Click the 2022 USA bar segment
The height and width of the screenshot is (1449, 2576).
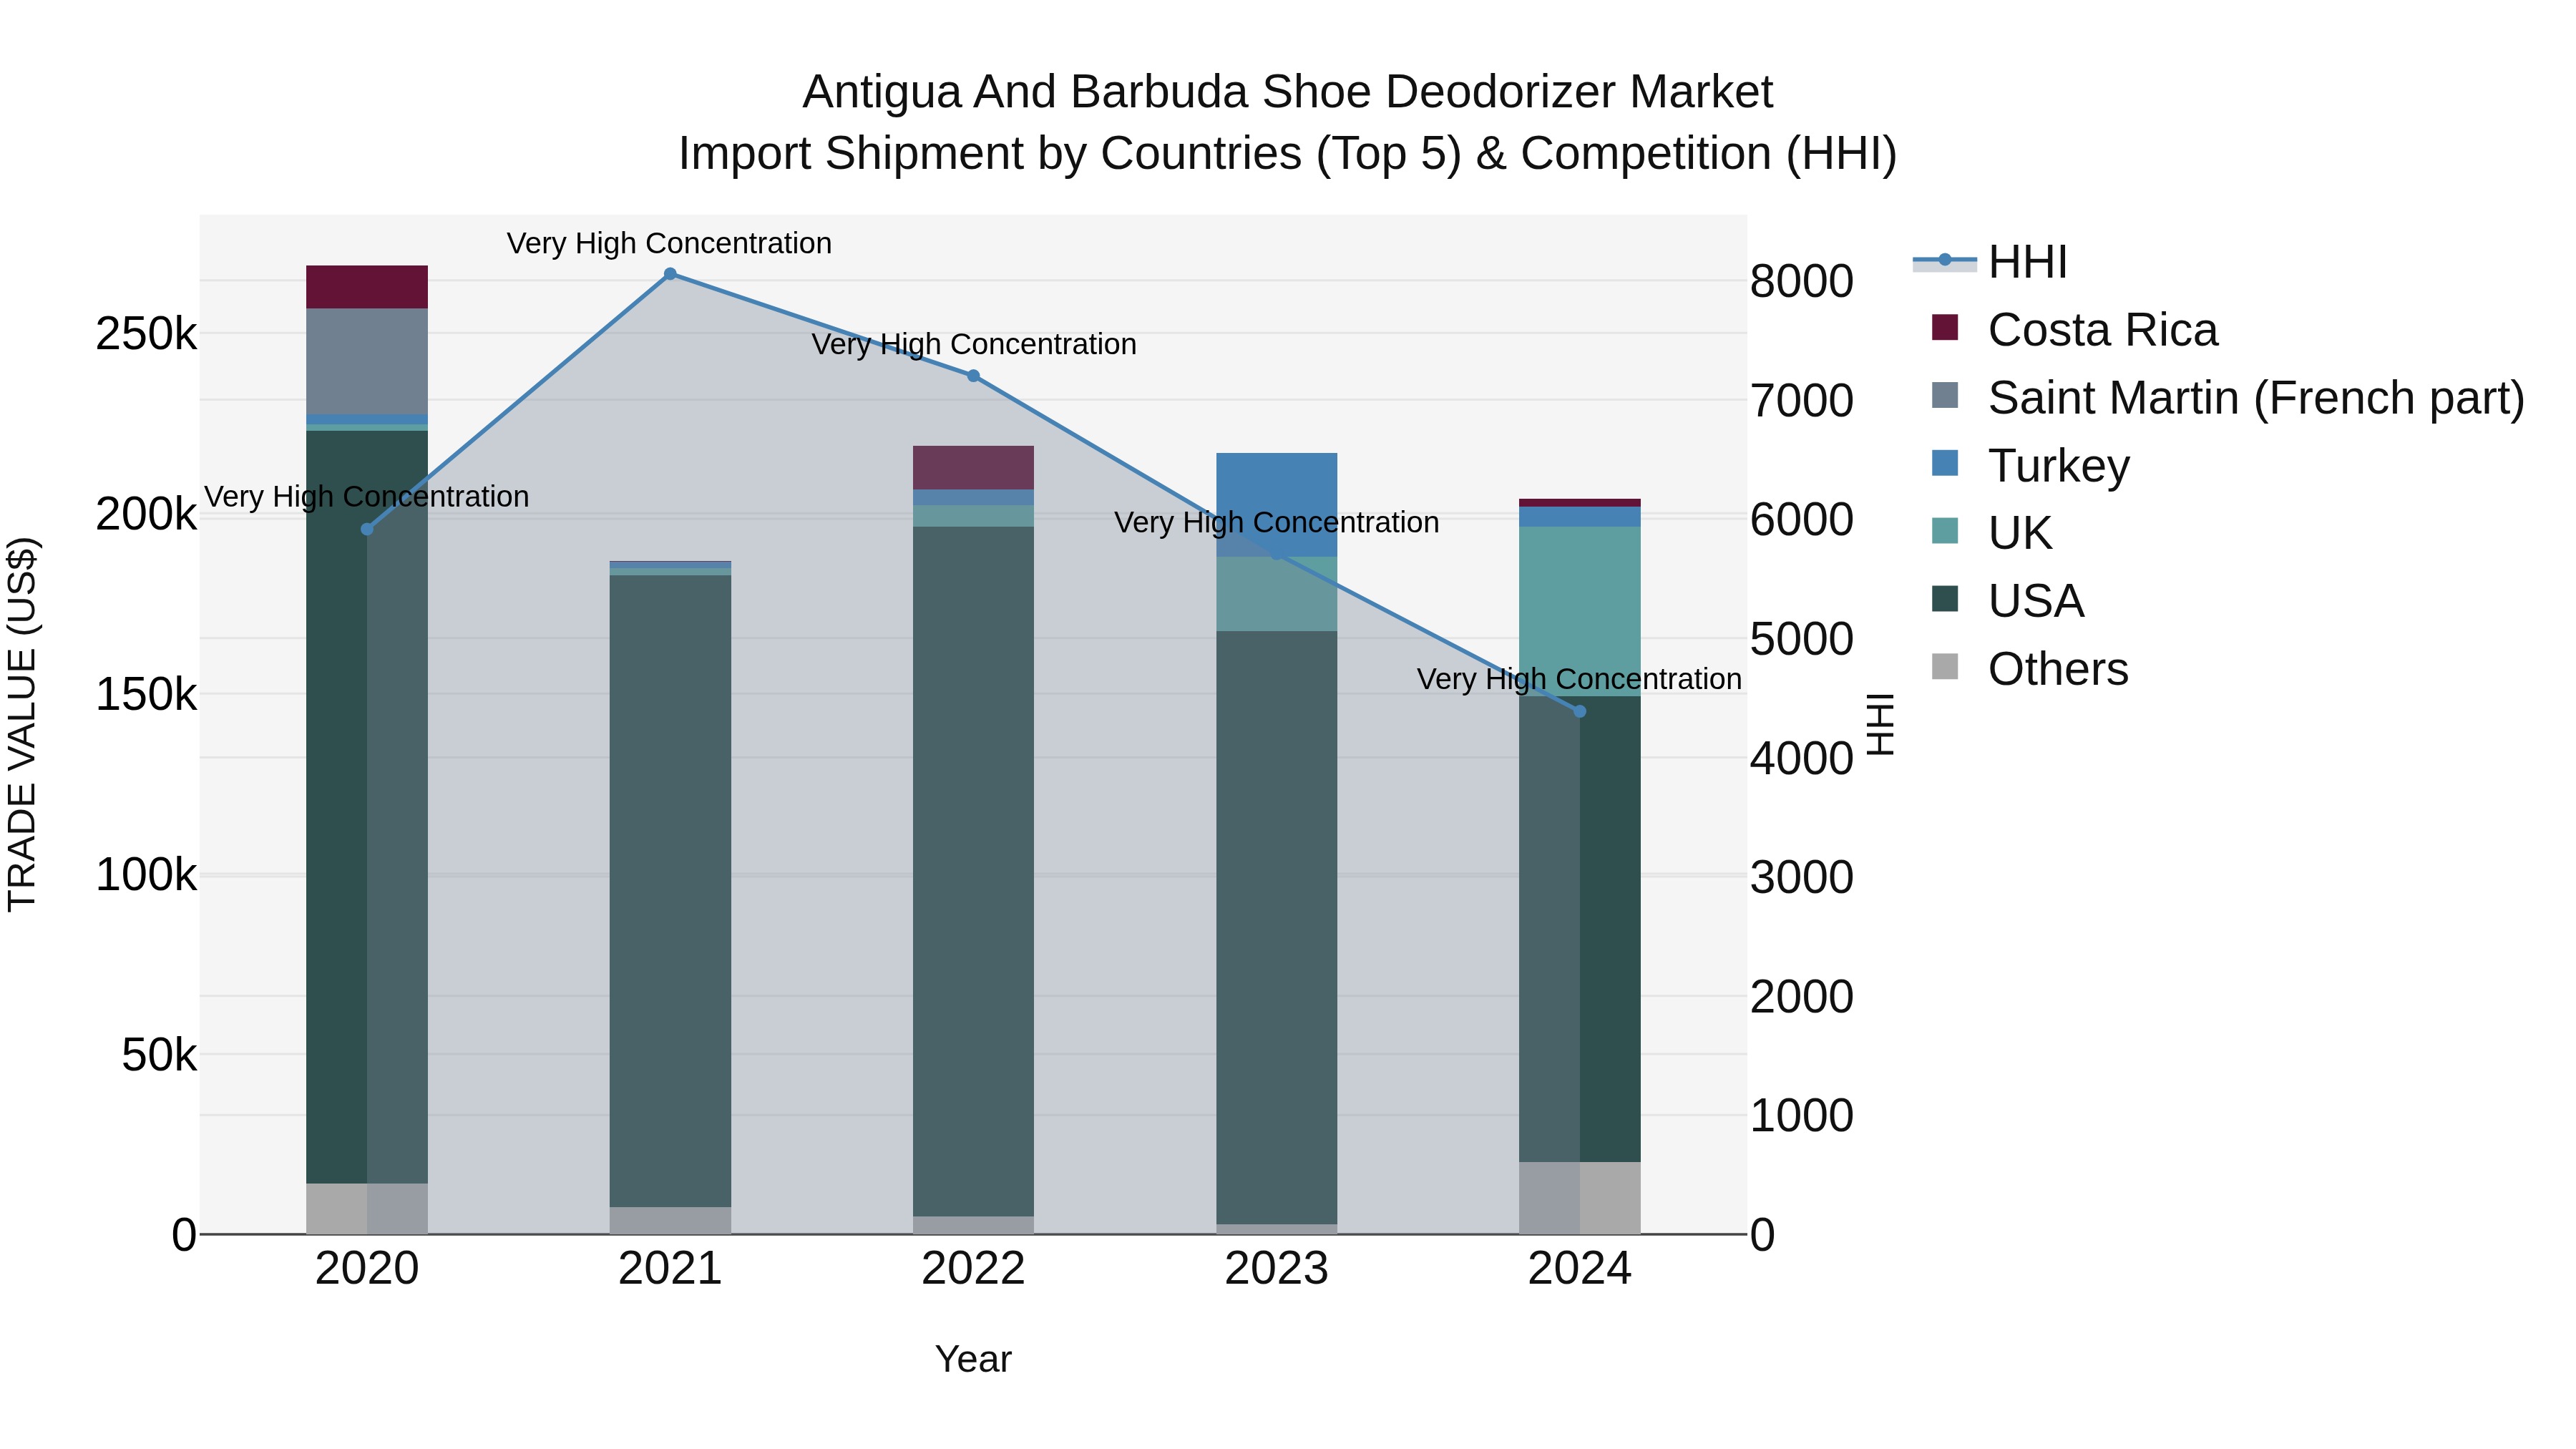973,872
